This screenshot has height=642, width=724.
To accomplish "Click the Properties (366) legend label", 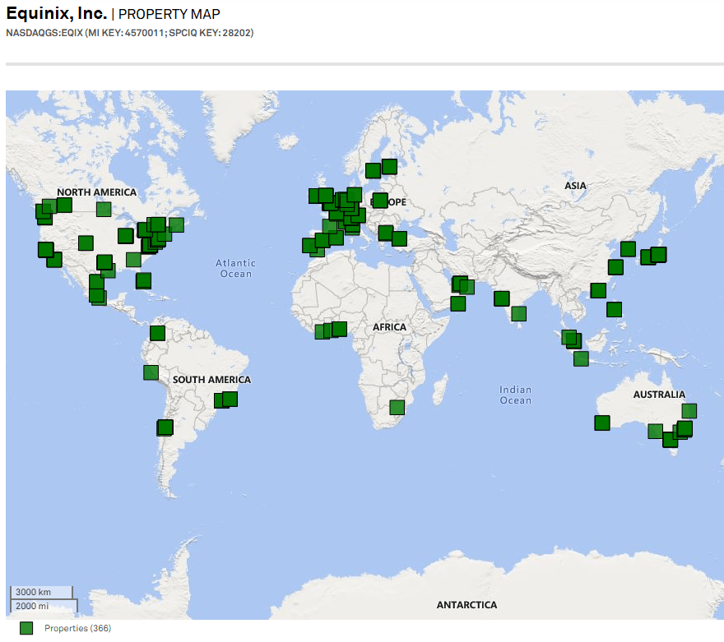I will tap(77, 628).
